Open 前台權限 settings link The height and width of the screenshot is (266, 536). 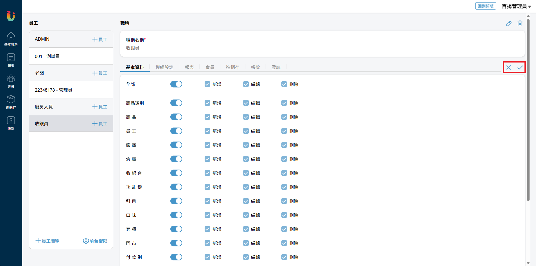[95, 241]
